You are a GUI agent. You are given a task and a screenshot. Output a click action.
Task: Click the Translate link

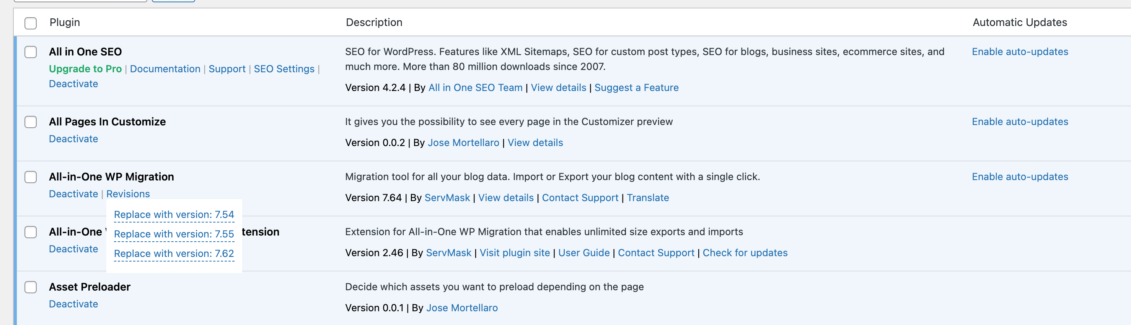tap(648, 198)
